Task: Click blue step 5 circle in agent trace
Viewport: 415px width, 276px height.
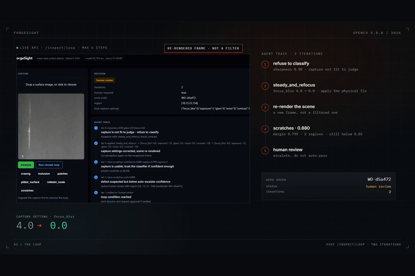Action: click(x=96, y=193)
